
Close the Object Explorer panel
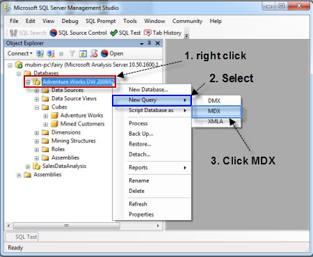coord(158,43)
